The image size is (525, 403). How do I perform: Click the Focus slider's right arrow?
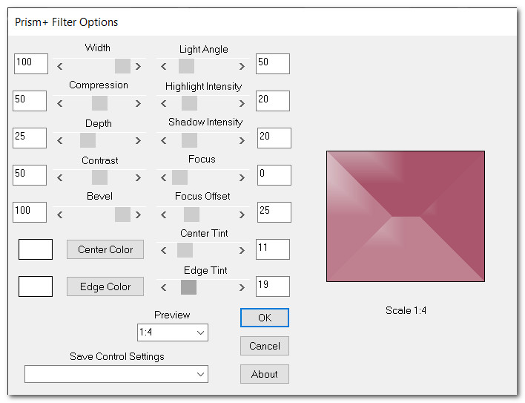pyautogui.click(x=242, y=177)
